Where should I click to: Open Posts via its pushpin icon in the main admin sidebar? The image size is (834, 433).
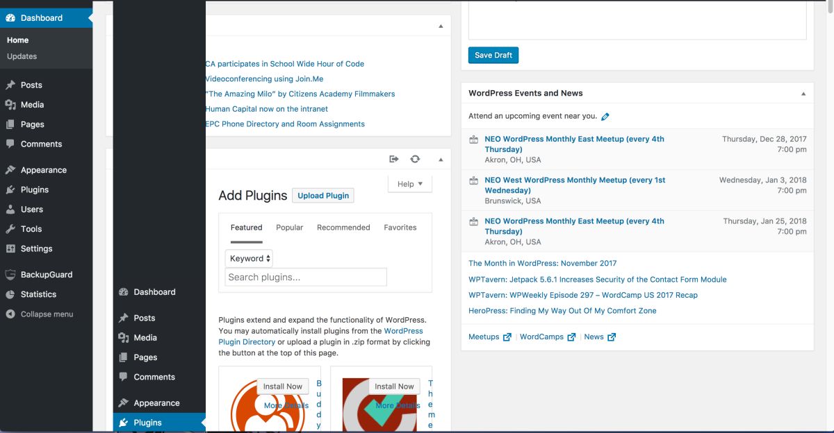(10, 85)
